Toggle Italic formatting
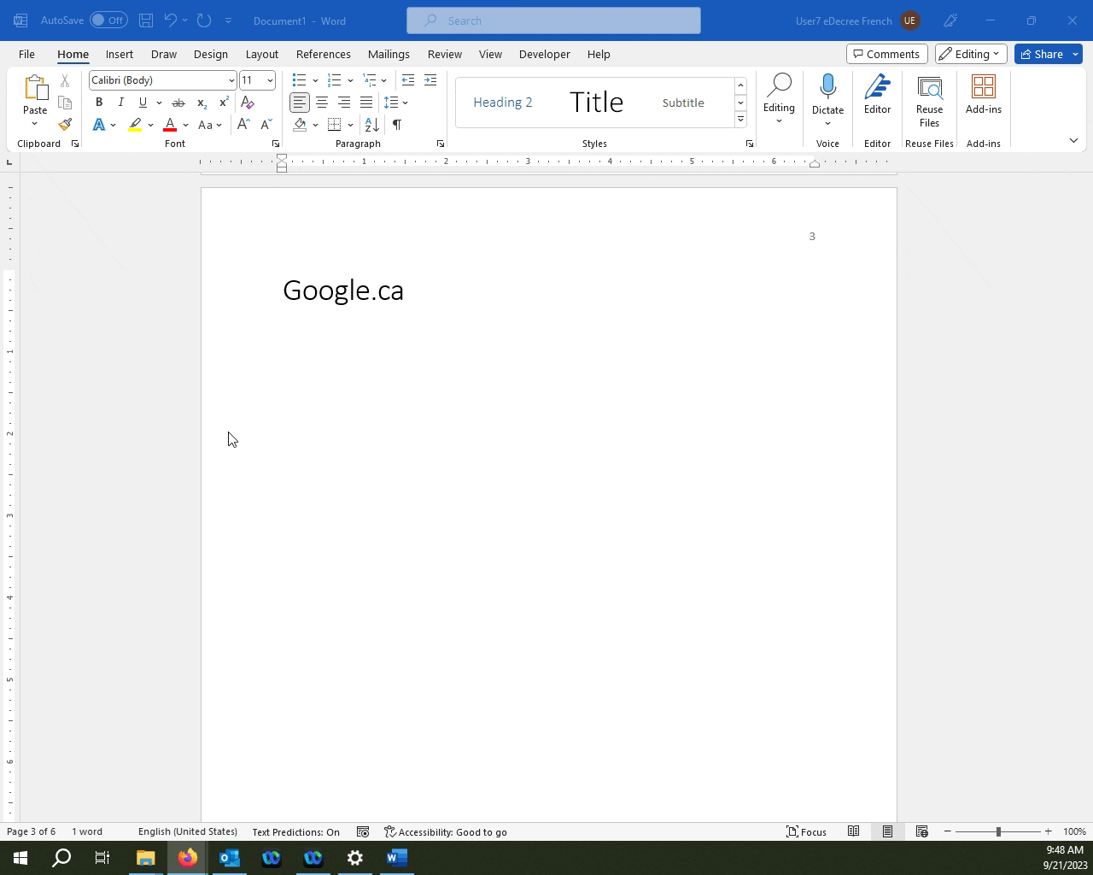Screen dimensions: 1093x875 click(x=121, y=103)
